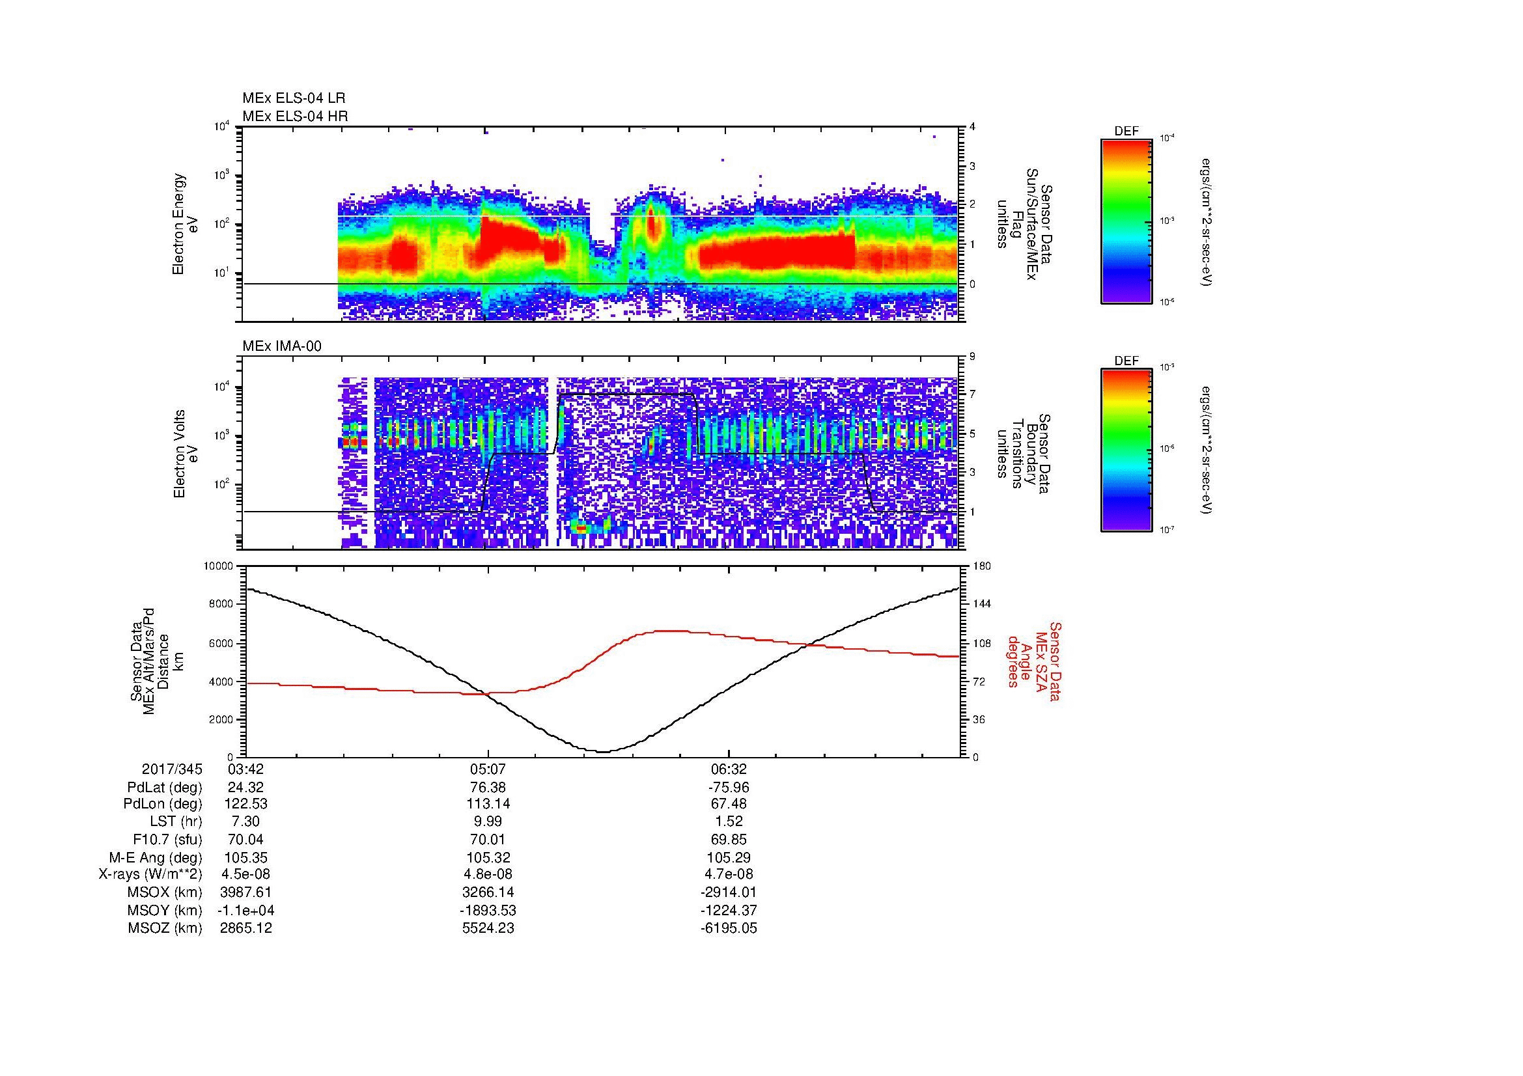This screenshot has height=1076, width=1523.
Task: Click the top ELS DEF color bar
Action: [x=1126, y=221]
